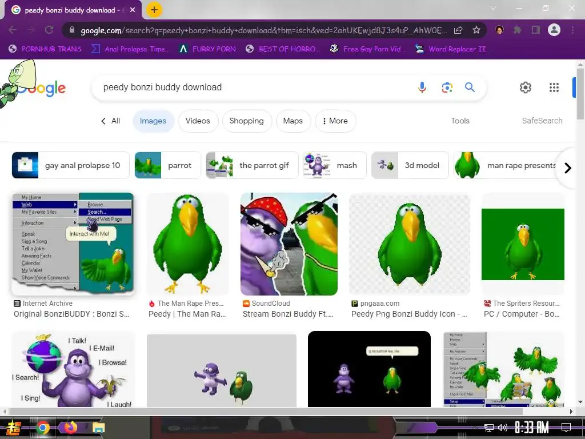Image resolution: width=585 pixels, height=439 pixels.
Task: Click the vertical page scrollbar
Action: pos(580,94)
